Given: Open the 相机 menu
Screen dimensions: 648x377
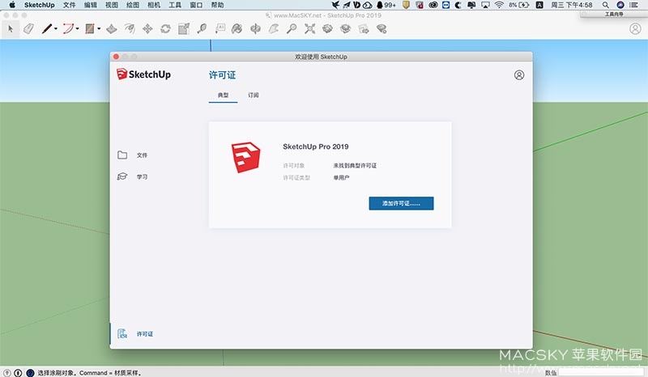Looking at the screenshot, I should coord(154,5).
